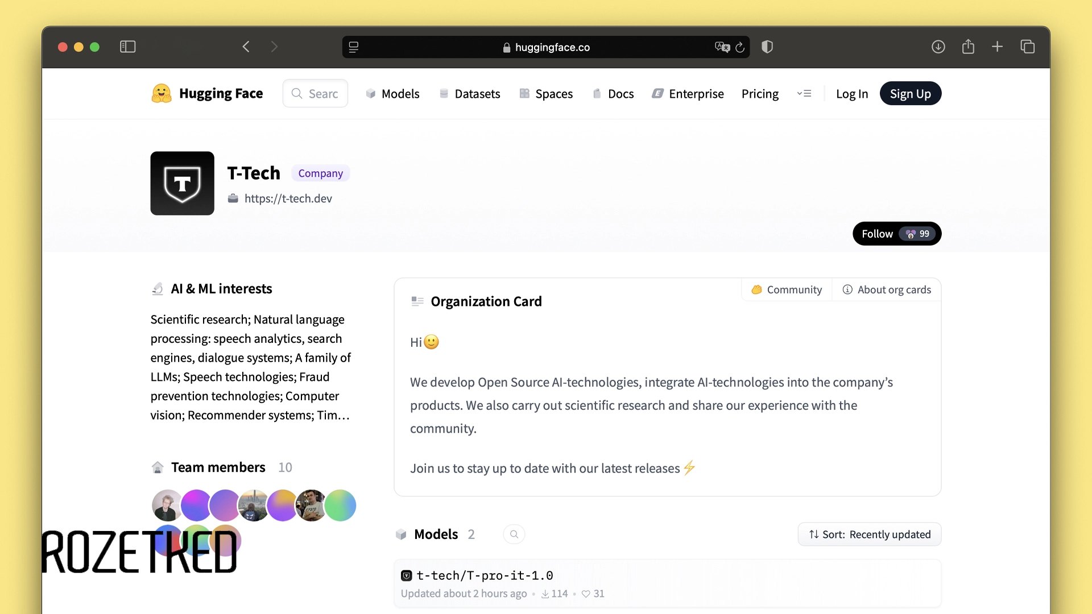Click the truncated AI & ML interests description
The image size is (1092, 614).
[251, 367]
